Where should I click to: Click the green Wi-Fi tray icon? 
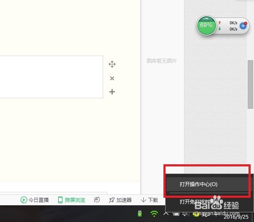[154, 214]
